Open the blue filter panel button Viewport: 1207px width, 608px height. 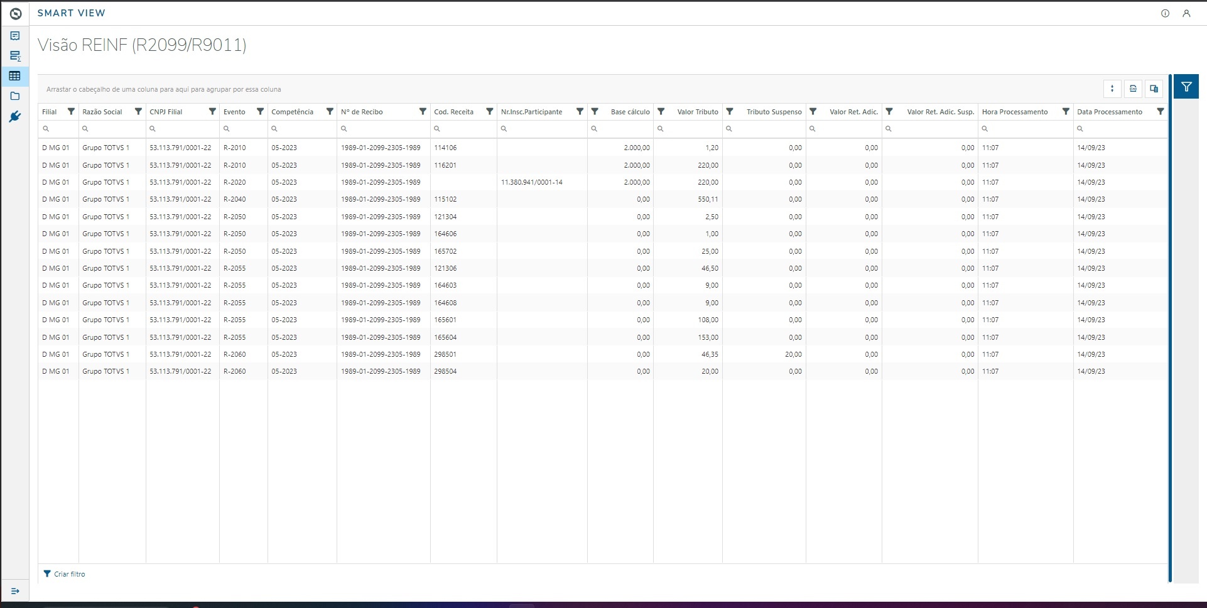pyautogui.click(x=1186, y=87)
